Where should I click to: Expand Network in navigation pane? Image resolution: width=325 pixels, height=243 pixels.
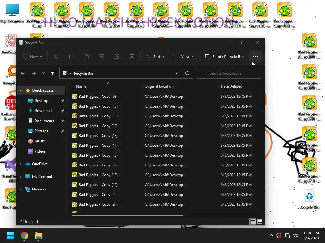tap(21, 189)
